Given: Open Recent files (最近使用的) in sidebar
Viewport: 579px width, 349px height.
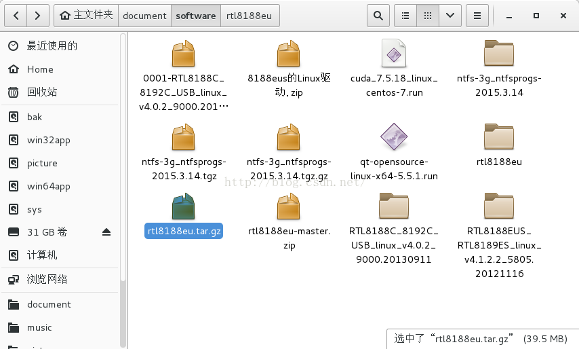Looking at the screenshot, I should 52,46.
